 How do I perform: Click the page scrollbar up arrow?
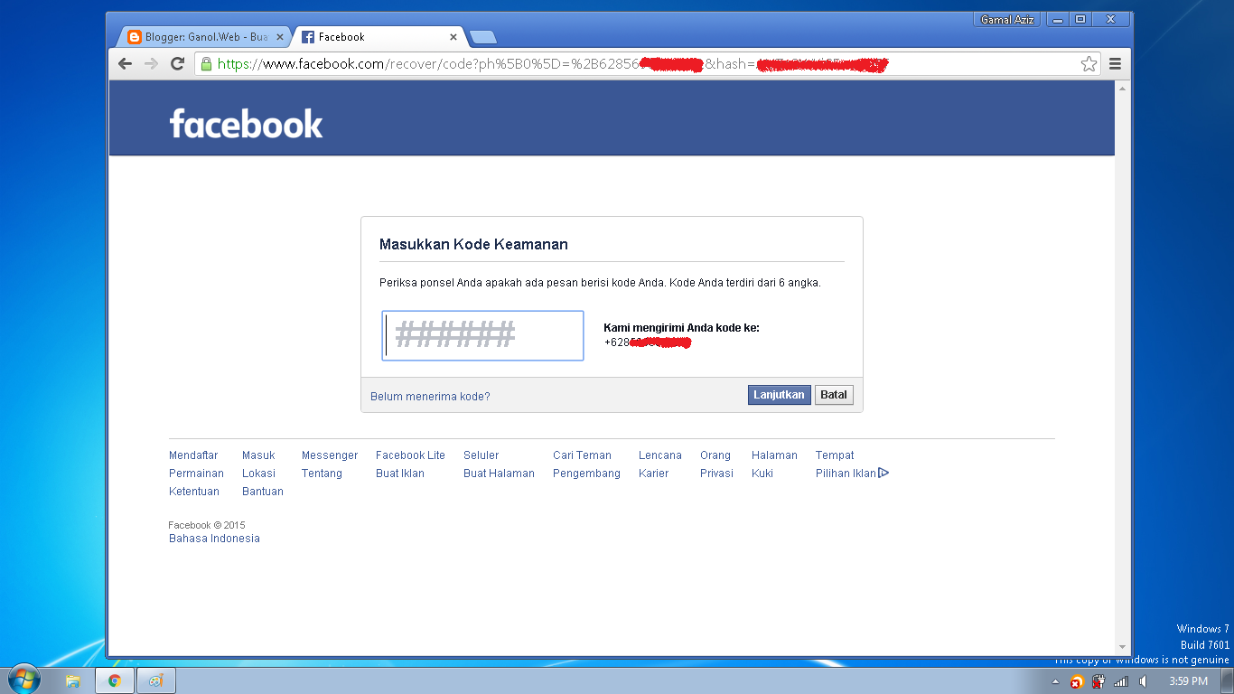coord(1123,89)
